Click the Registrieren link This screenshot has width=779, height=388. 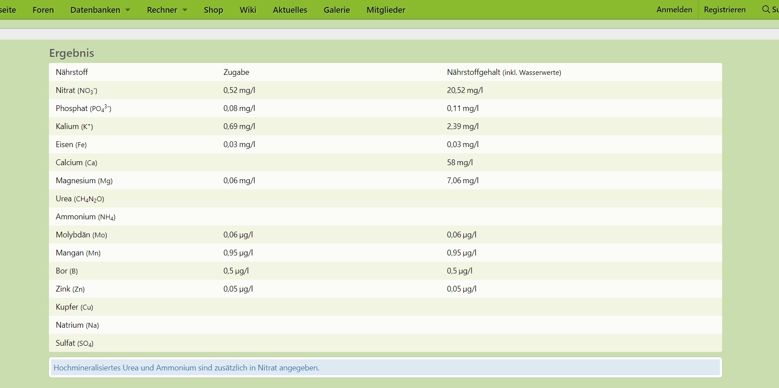click(725, 10)
